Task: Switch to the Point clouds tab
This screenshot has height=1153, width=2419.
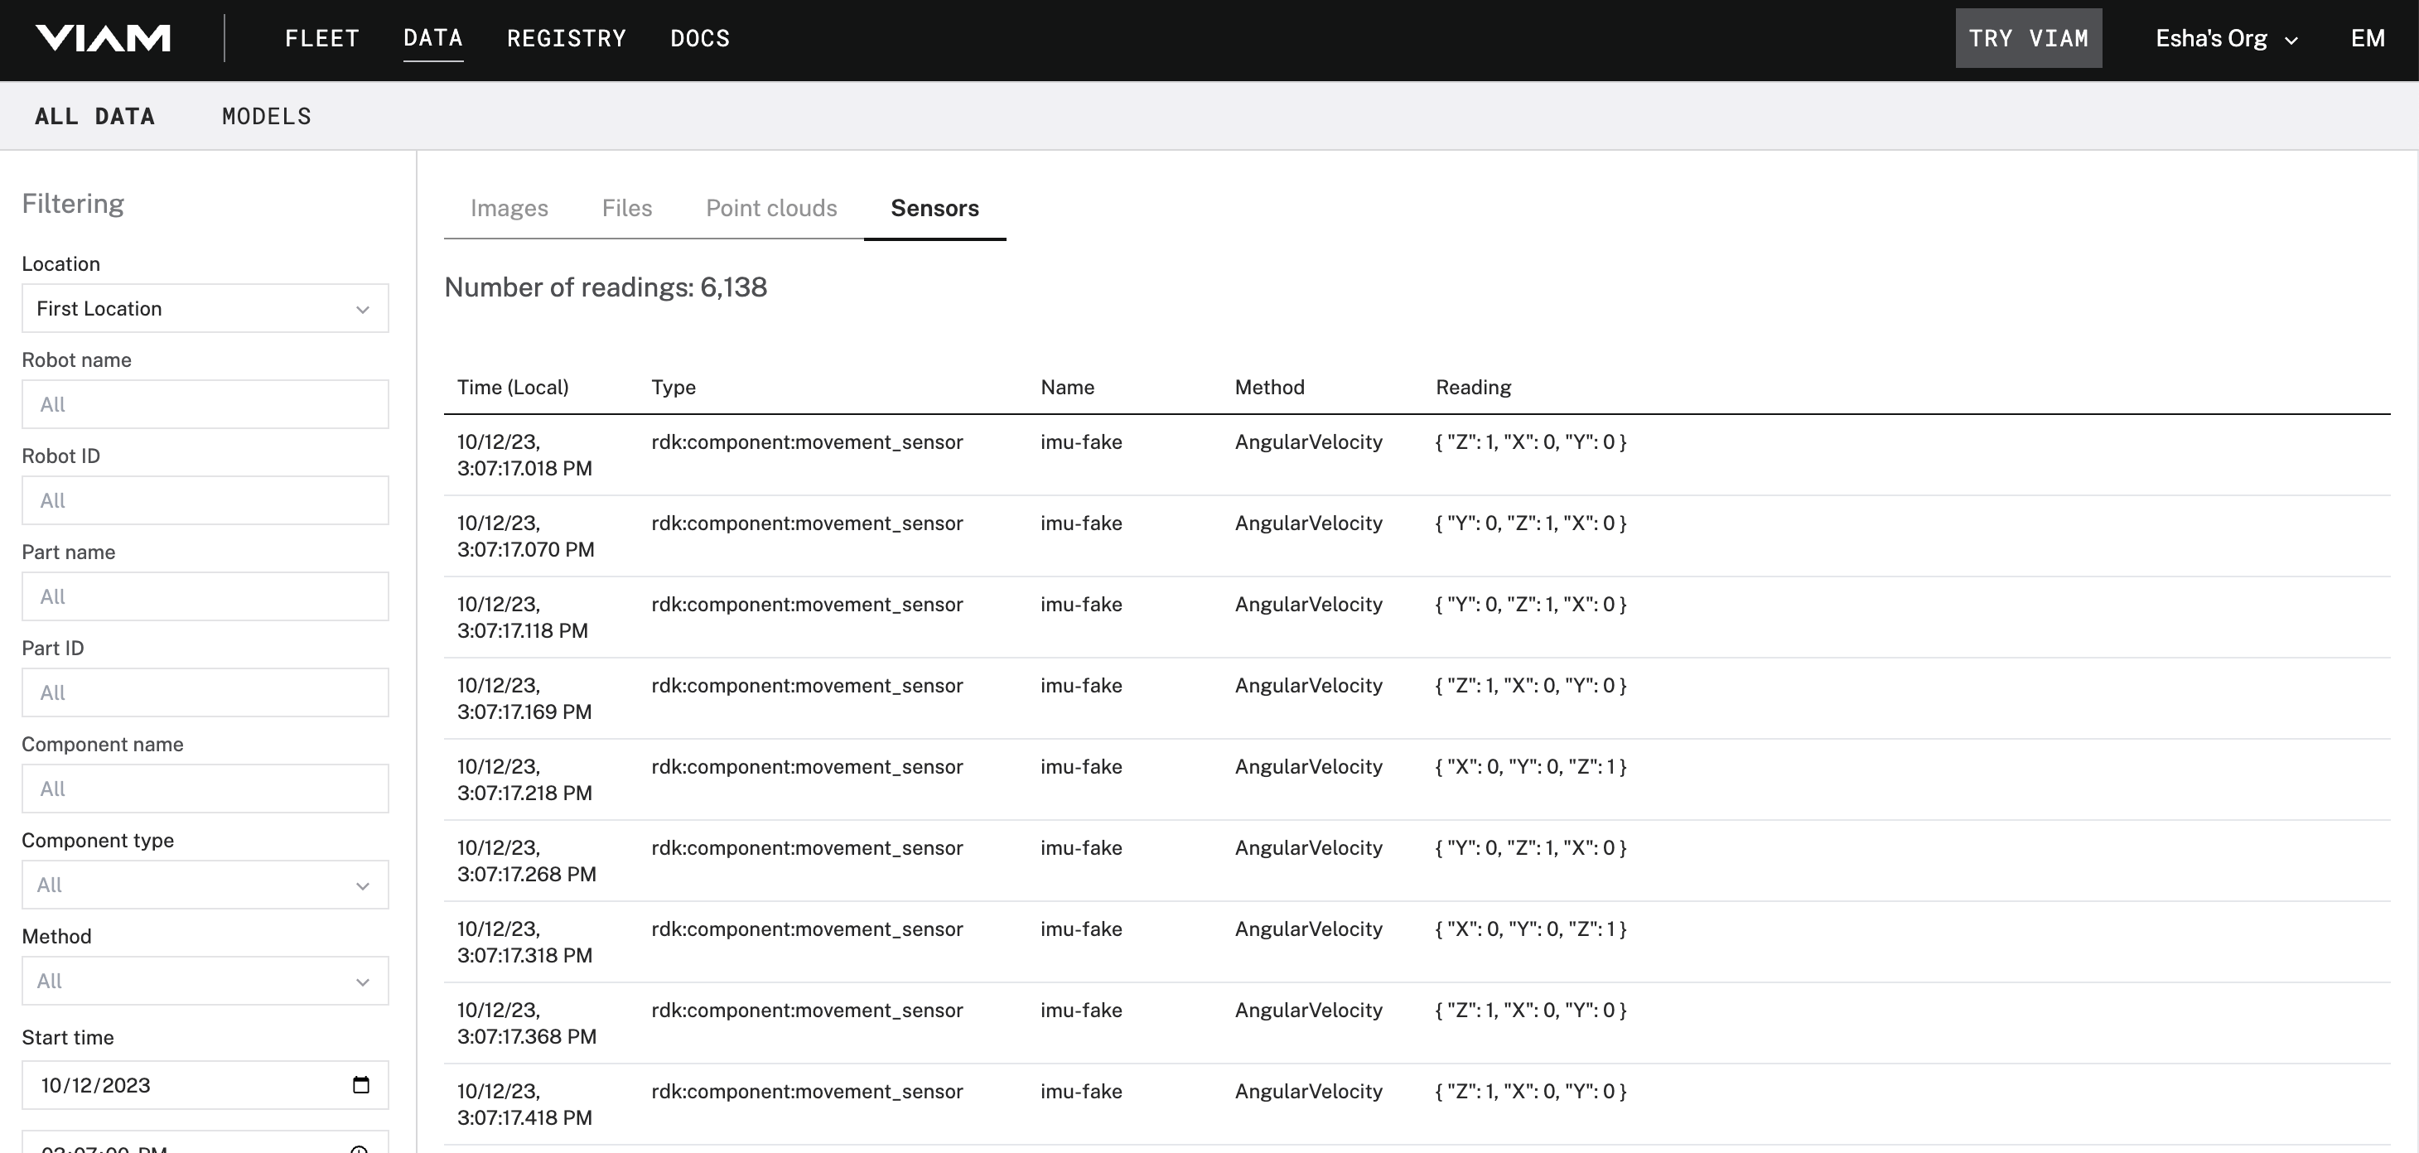Action: pos(771,208)
